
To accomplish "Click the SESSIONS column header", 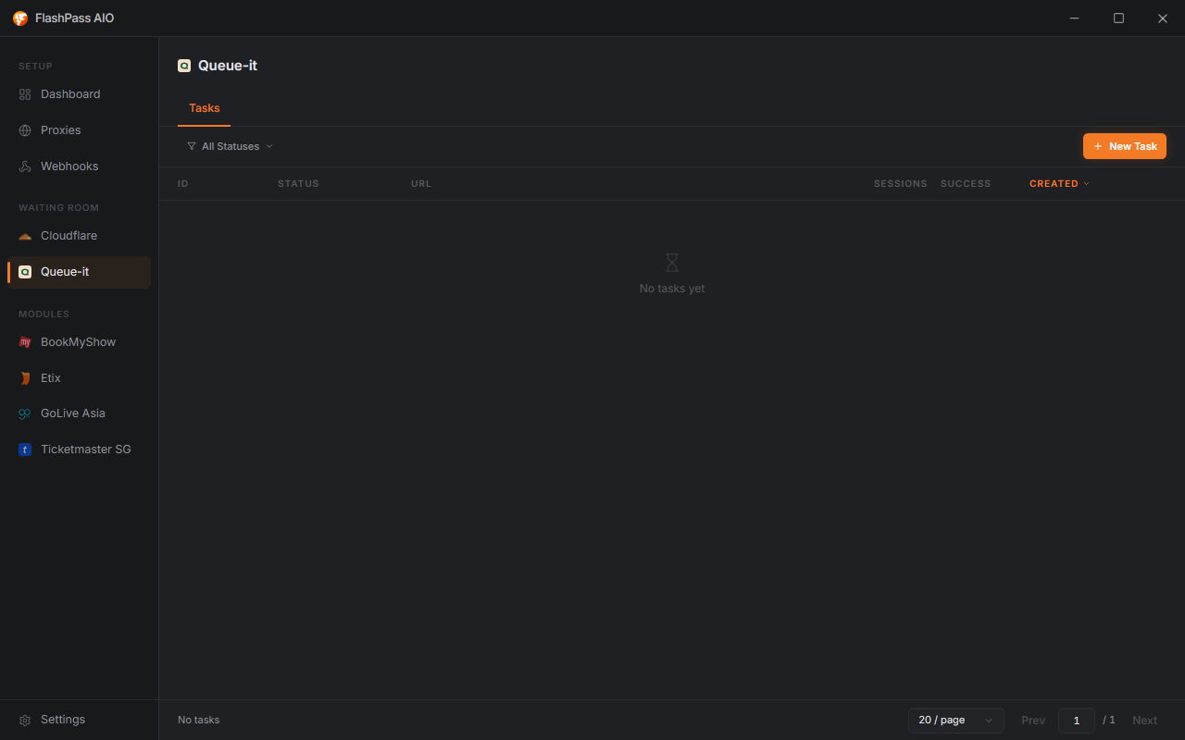I will [901, 184].
